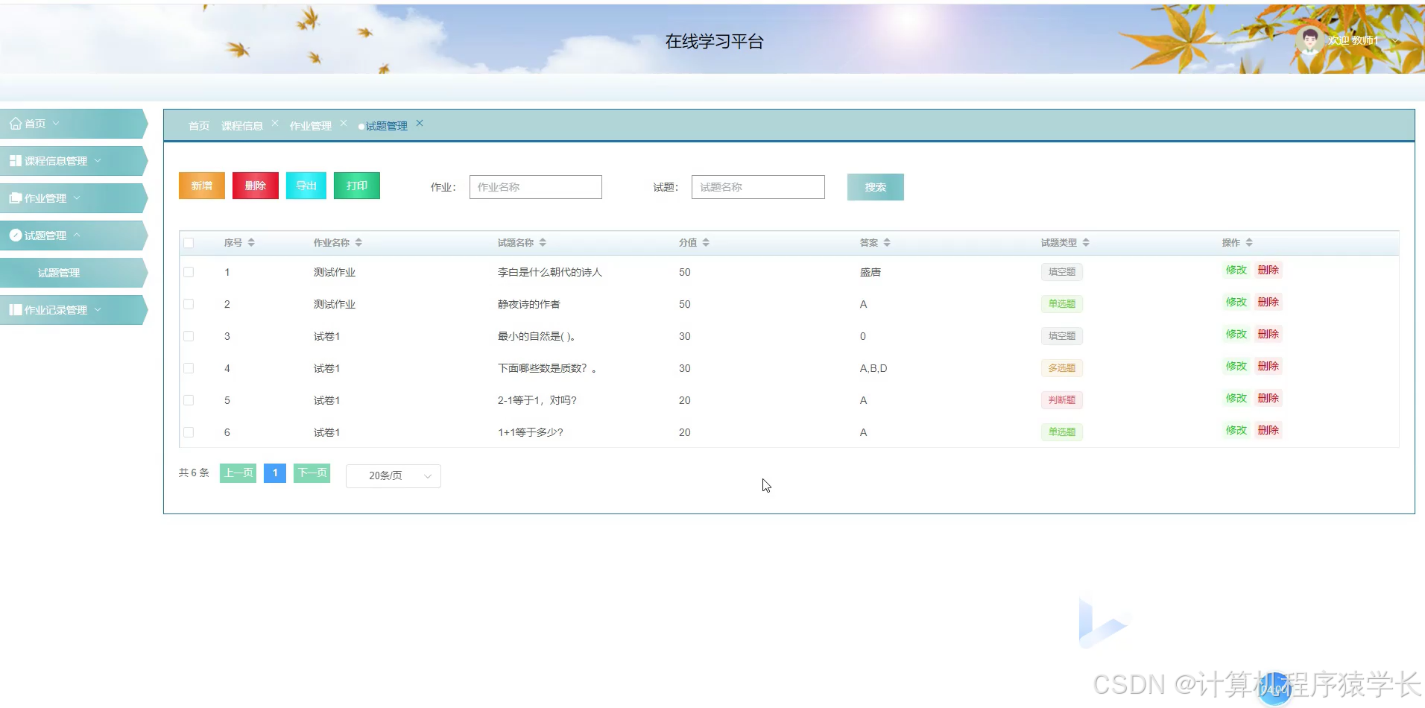
Task: Click 修改 for 静夜诗的作者 row
Action: pyautogui.click(x=1236, y=302)
